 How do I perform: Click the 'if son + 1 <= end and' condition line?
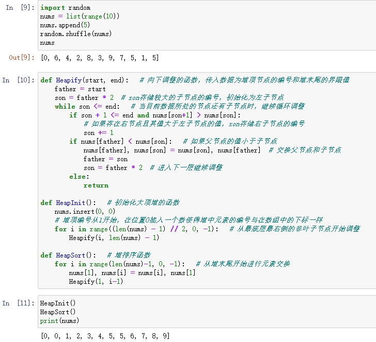coord(155,115)
